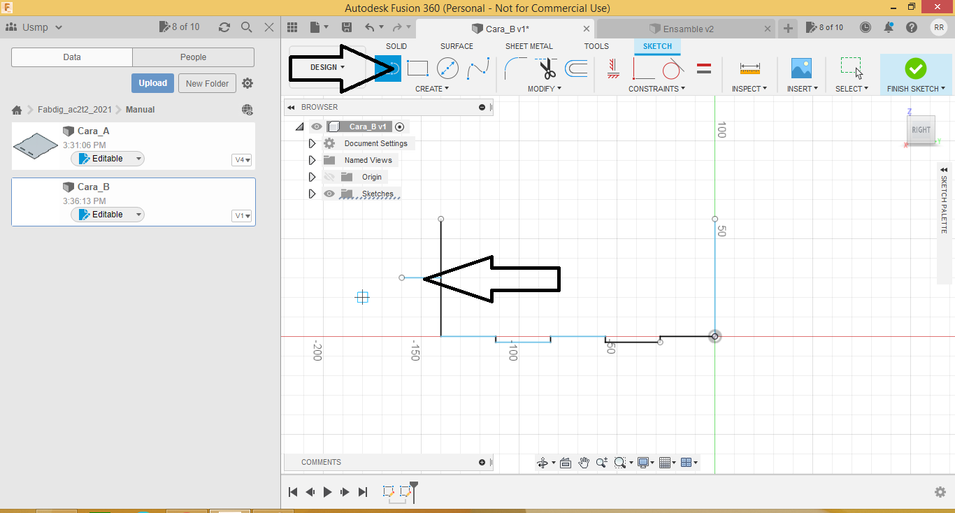Click the Save disk icon
This screenshot has width=955, height=513.
pos(347,27)
